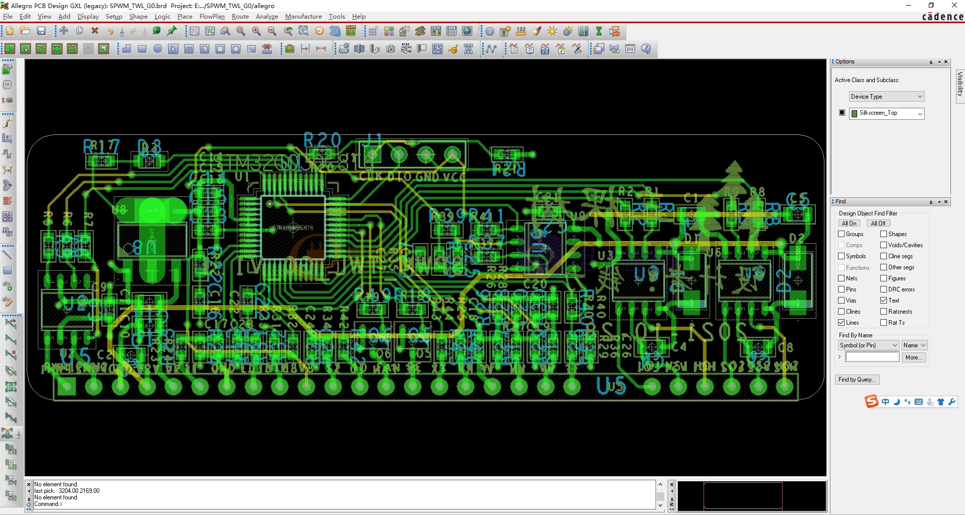Open the Route menu

(240, 17)
